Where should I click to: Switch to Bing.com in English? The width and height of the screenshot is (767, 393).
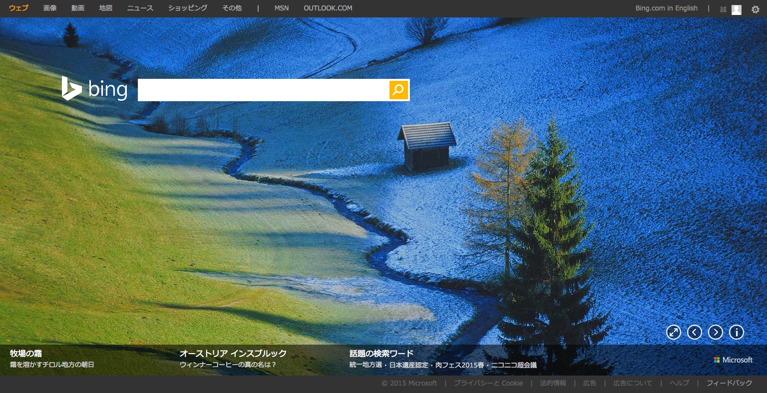coord(666,8)
